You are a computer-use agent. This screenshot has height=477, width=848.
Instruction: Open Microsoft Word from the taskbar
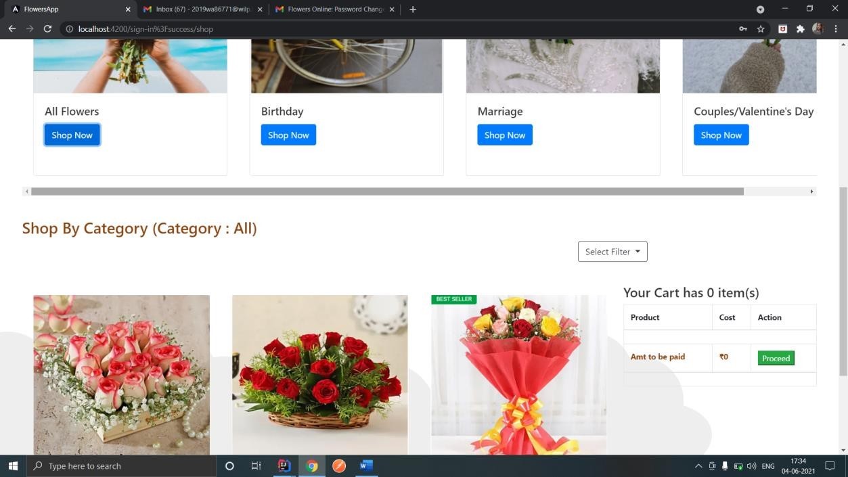(366, 465)
